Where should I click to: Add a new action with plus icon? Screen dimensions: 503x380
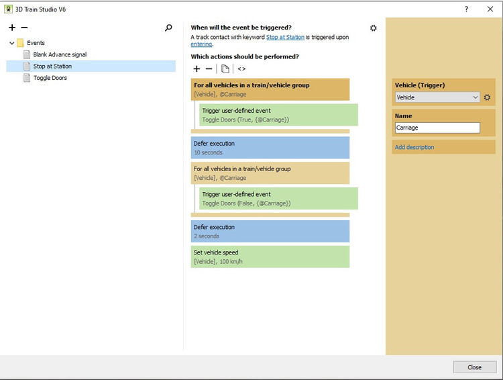pyautogui.click(x=197, y=68)
